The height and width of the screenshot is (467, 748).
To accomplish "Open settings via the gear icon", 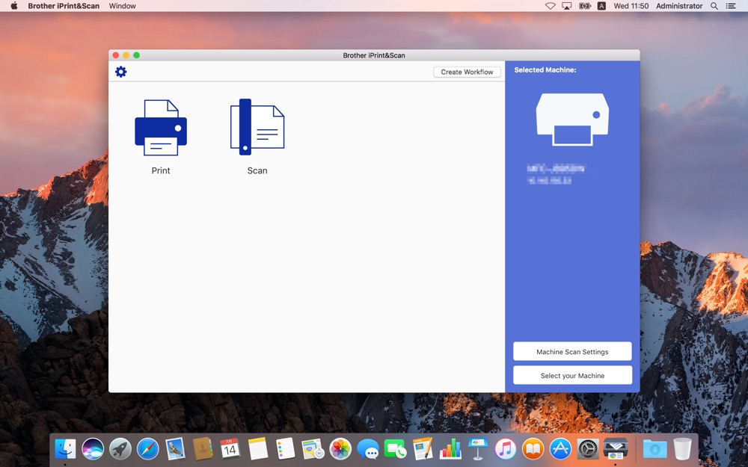I will click(x=121, y=72).
